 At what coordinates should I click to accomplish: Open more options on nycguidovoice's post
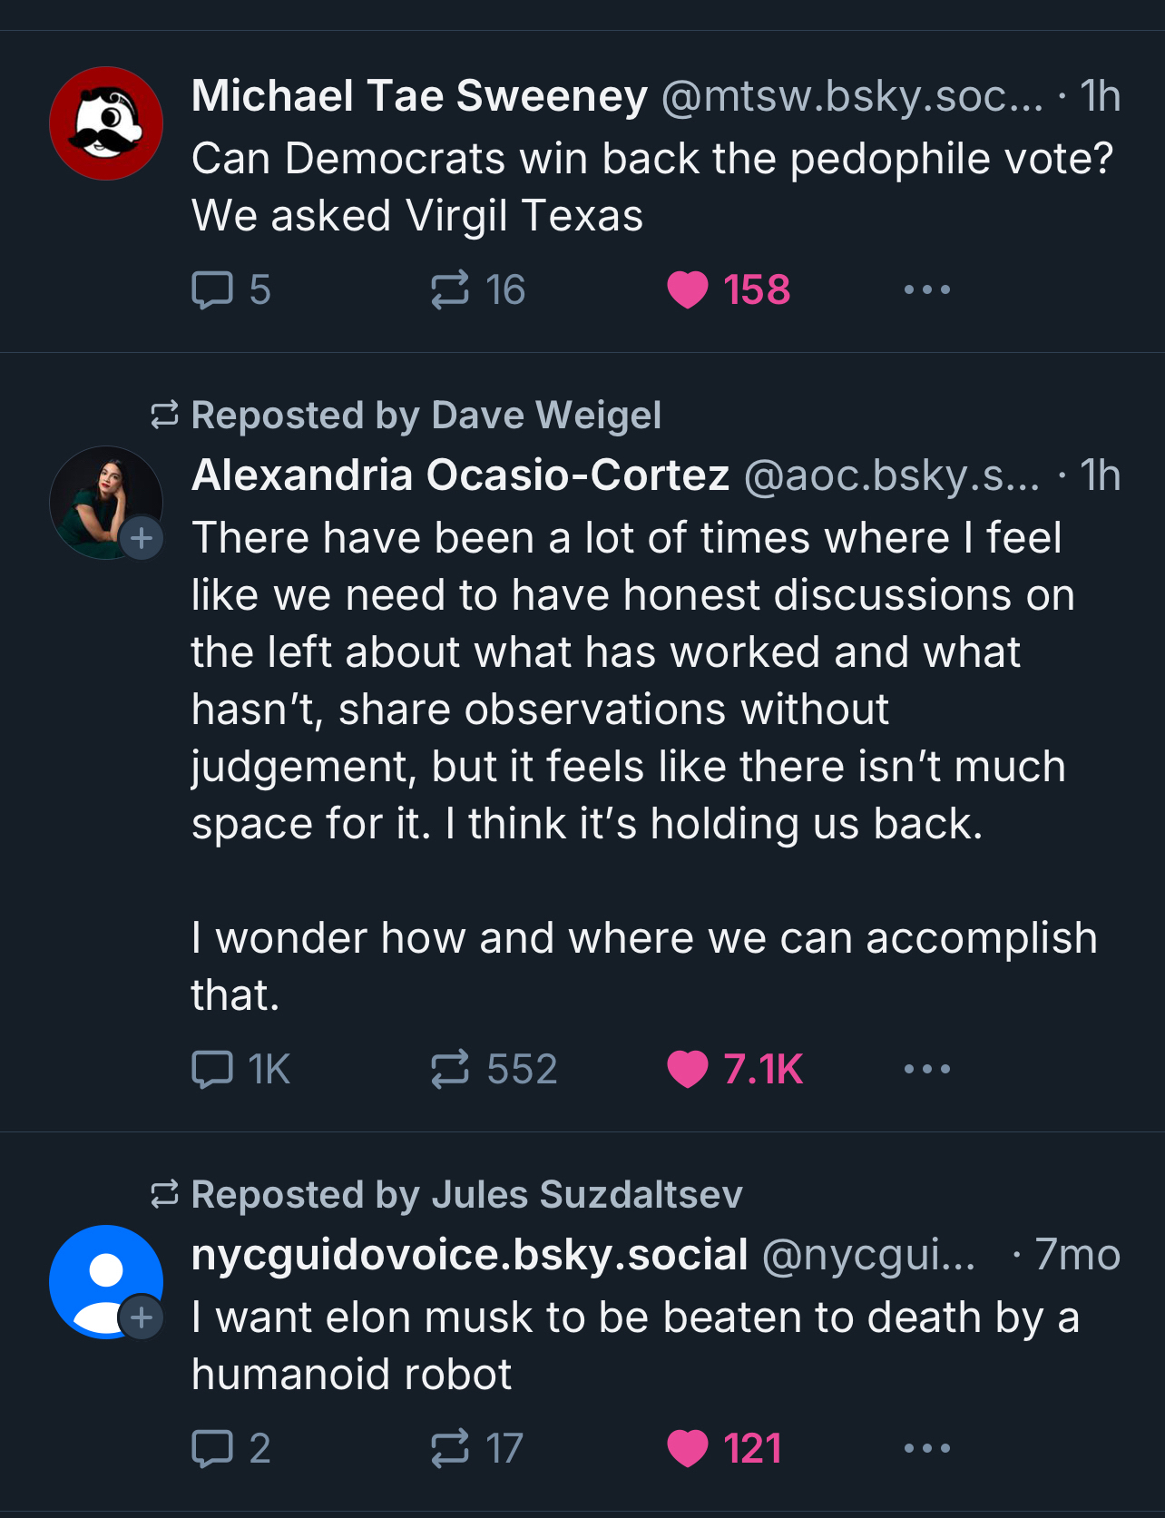point(926,1448)
